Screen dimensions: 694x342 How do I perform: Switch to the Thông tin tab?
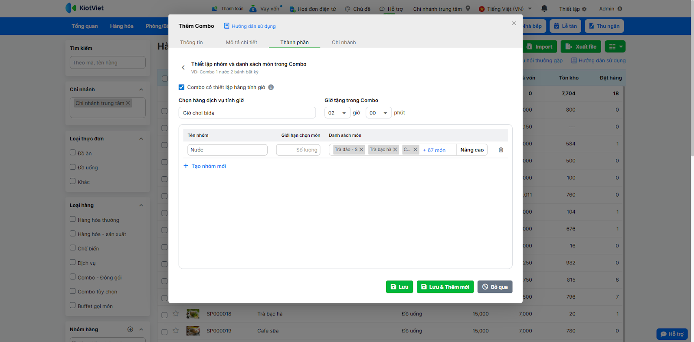191,42
